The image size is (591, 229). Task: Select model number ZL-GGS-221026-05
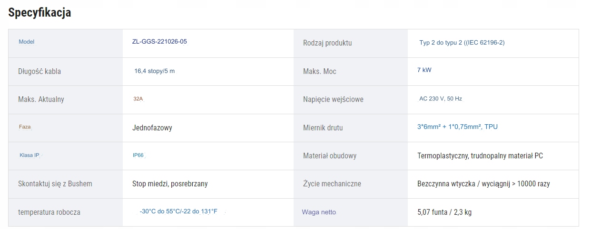tap(159, 42)
